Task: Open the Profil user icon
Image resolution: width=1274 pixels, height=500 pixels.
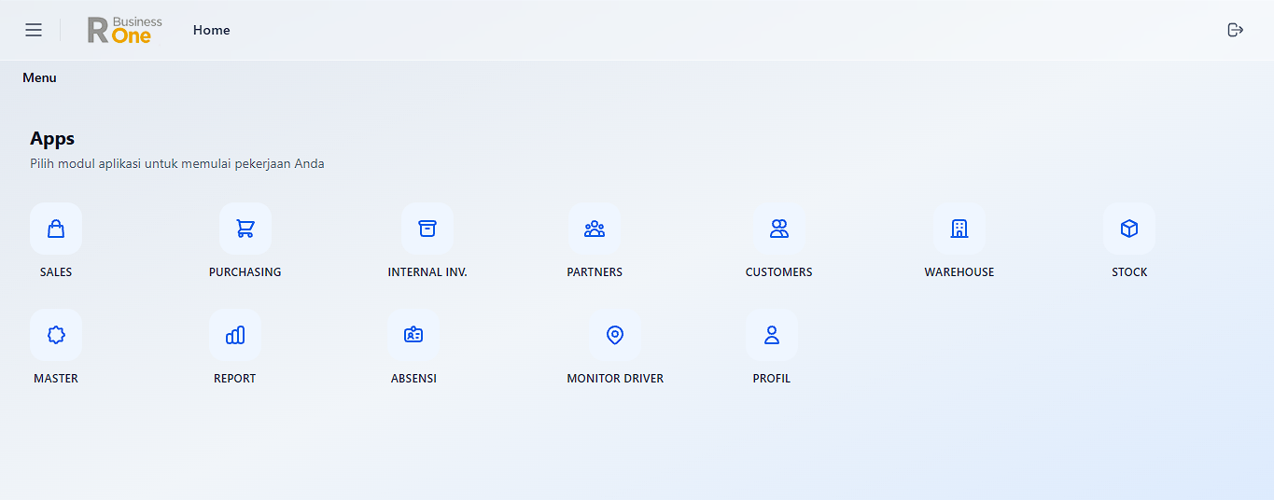Action: 772,335
